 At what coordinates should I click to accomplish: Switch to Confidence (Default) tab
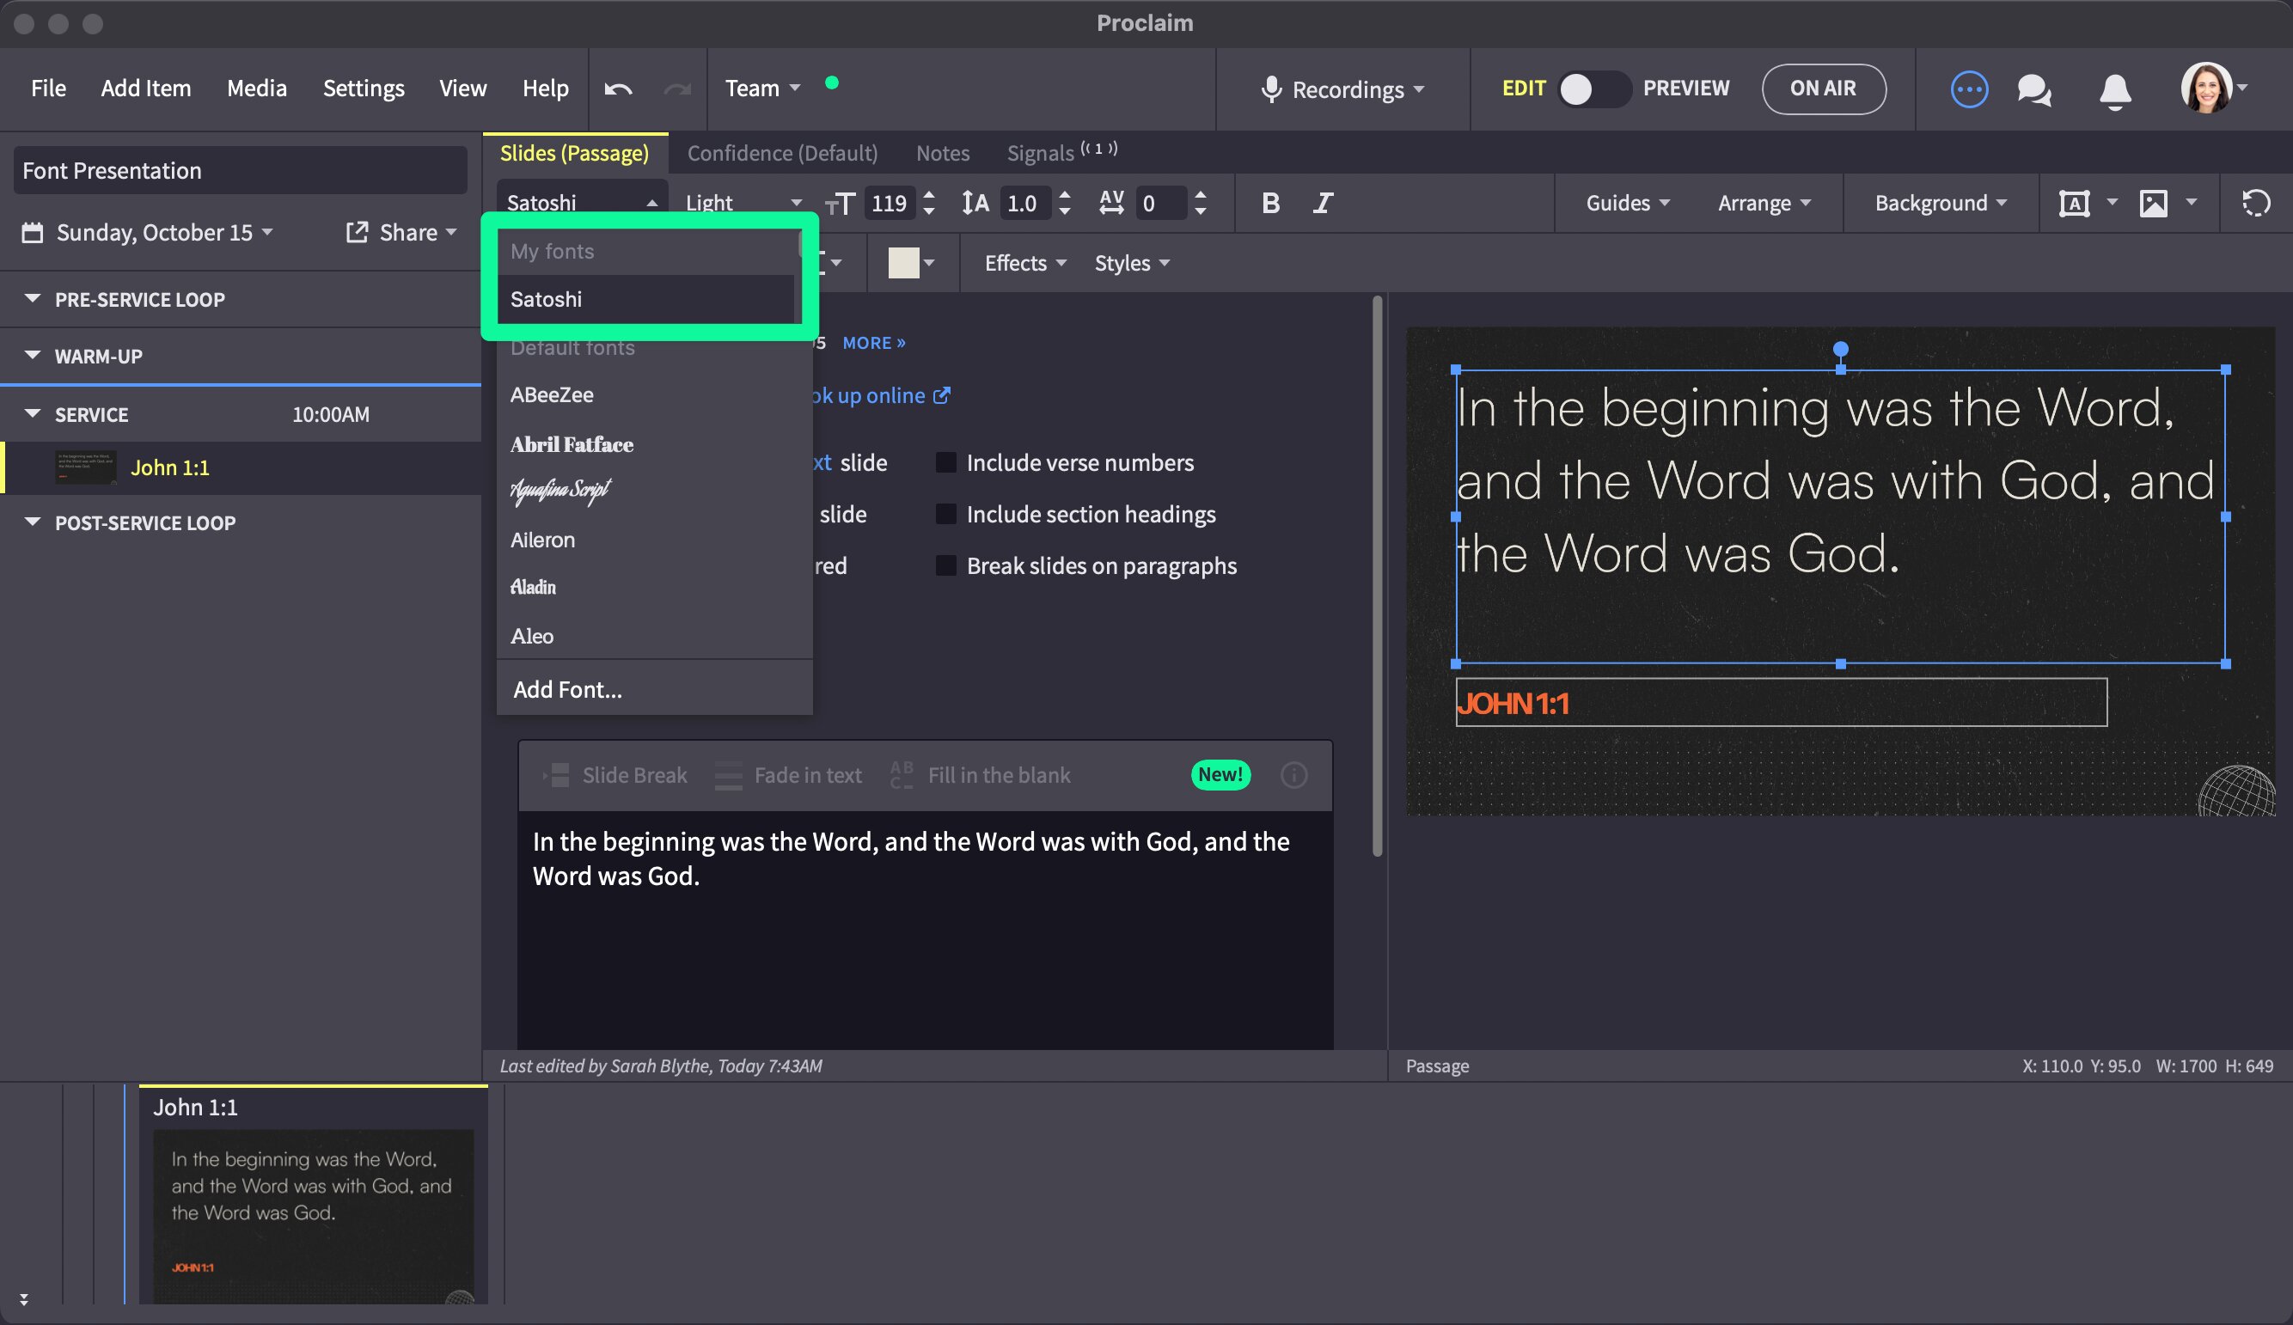(781, 153)
